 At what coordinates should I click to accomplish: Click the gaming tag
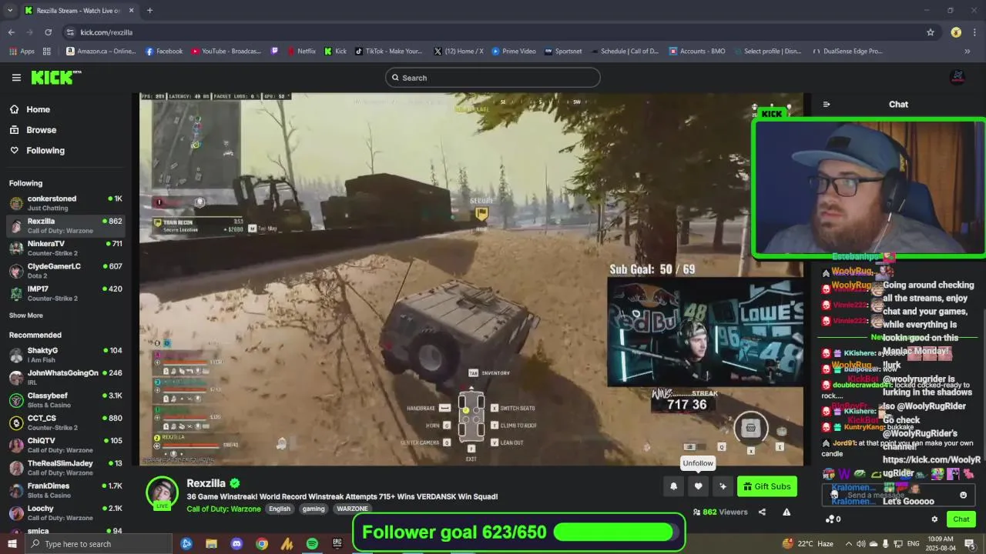coord(314,509)
